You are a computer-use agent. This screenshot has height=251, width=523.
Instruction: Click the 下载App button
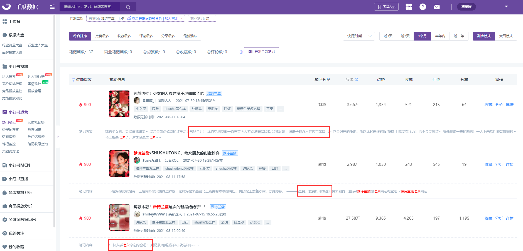point(386,7)
